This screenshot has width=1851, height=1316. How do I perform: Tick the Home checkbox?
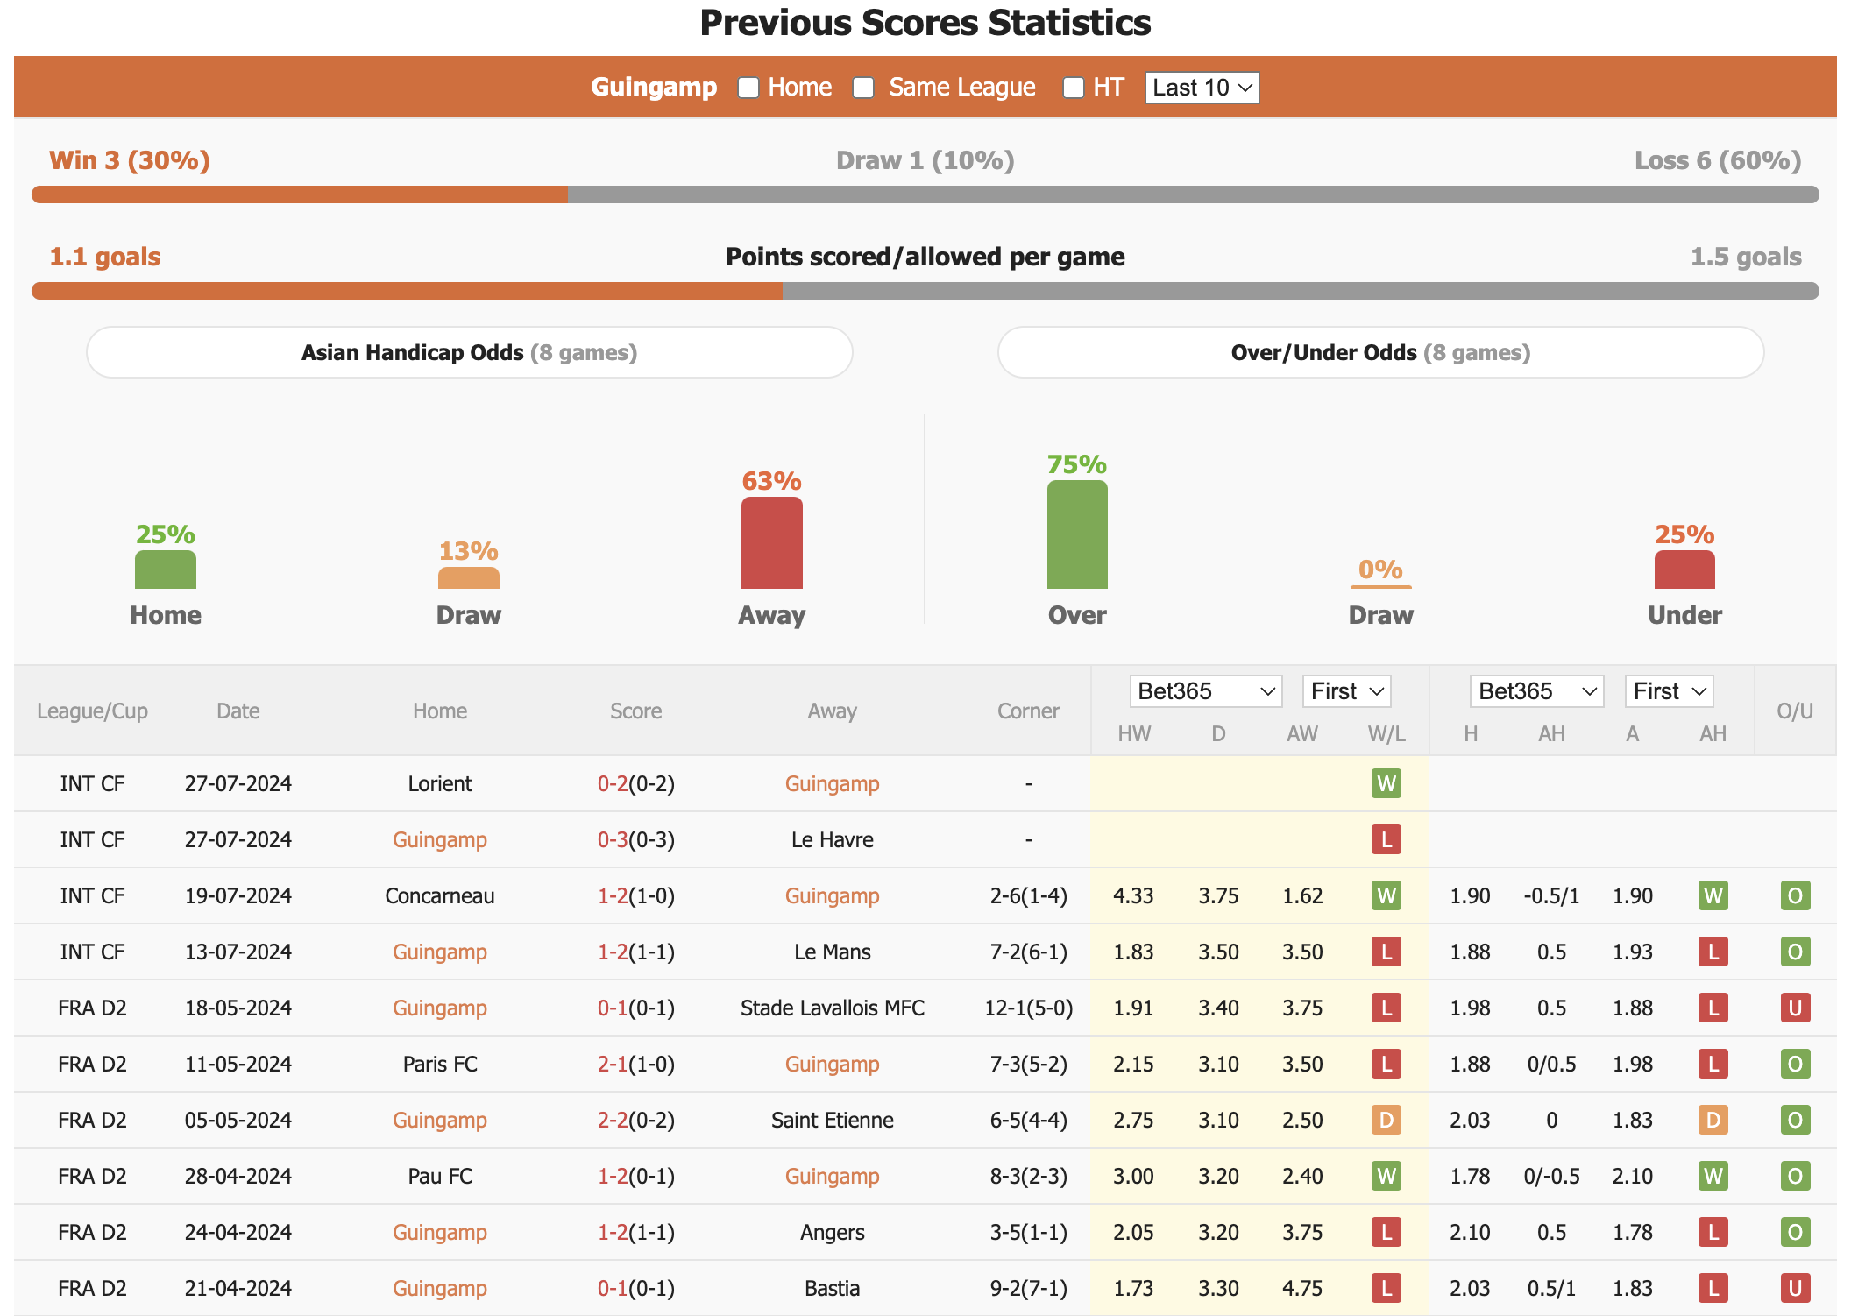click(748, 88)
